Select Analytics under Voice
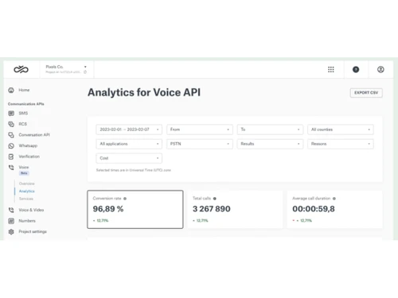This screenshot has height=298, width=398. click(x=26, y=192)
